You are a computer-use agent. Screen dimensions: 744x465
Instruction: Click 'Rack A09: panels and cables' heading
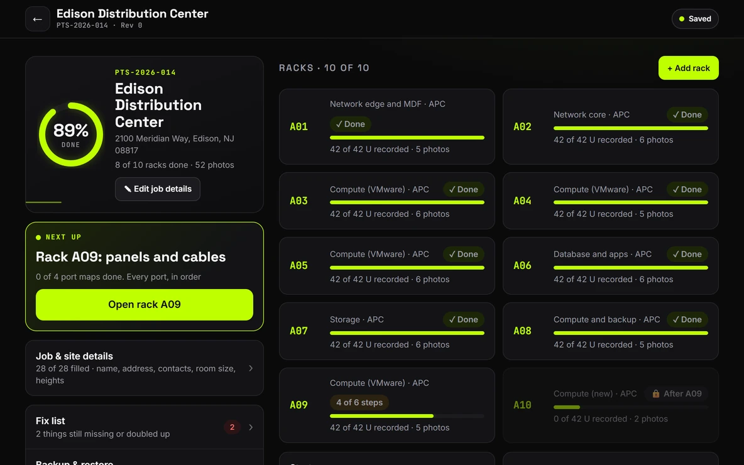131,257
